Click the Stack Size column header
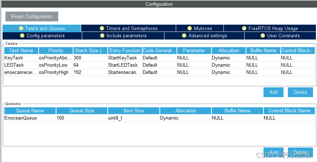 coord(90,50)
